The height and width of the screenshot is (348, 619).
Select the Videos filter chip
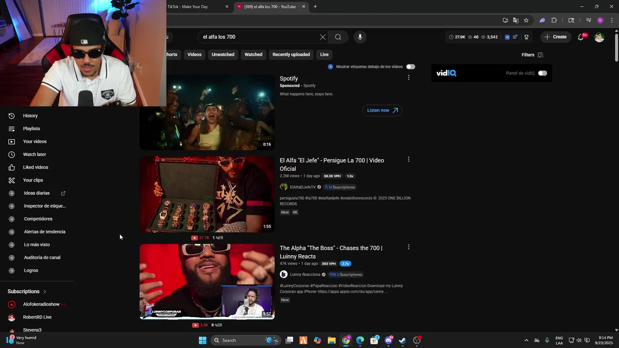pos(194,55)
